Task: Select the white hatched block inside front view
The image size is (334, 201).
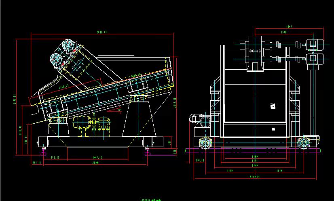Action: point(273,106)
